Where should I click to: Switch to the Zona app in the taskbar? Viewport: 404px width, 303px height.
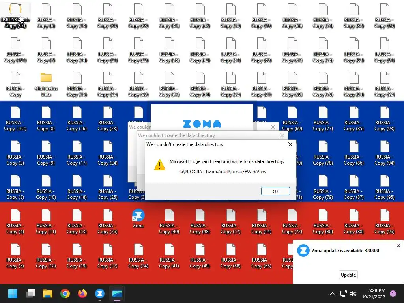(100, 294)
